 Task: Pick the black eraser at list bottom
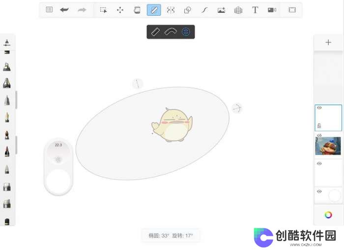coord(7,222)
